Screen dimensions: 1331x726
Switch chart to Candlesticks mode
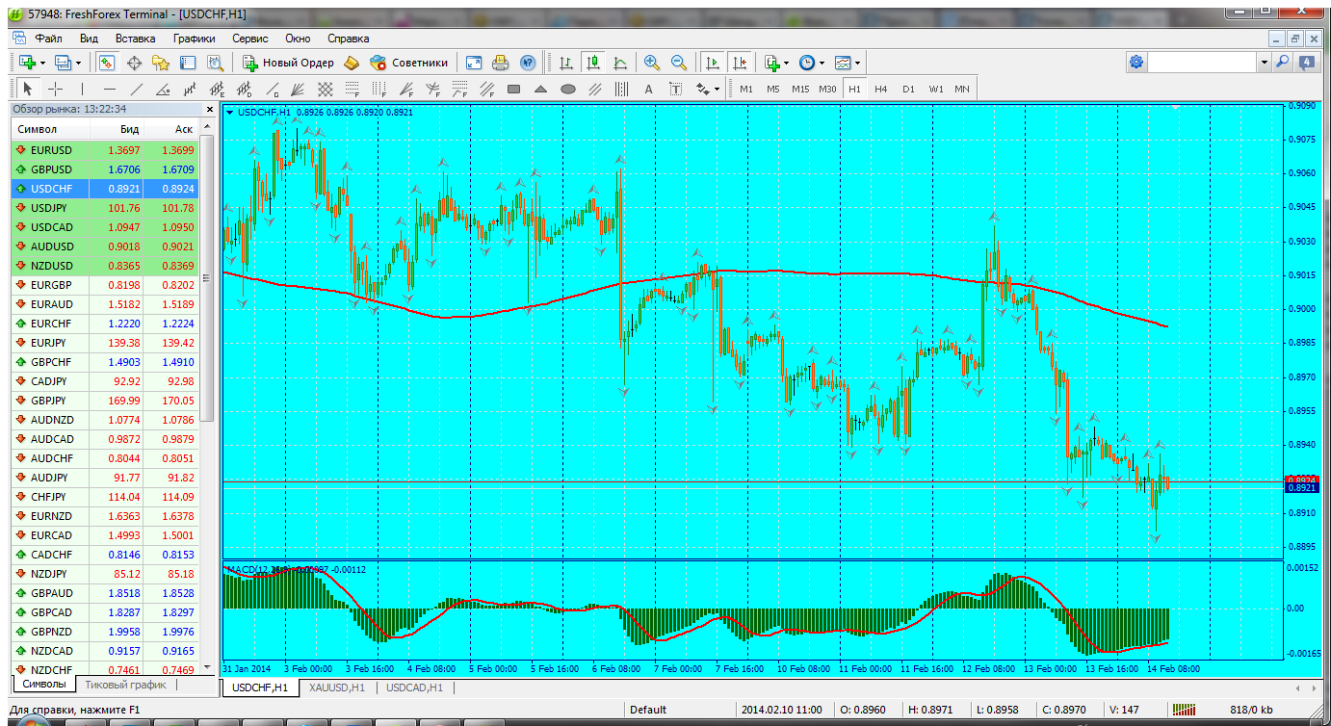click(593, 63)
